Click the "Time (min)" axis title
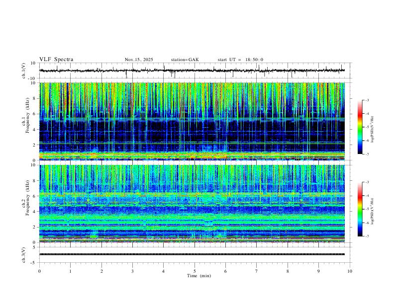The width and height of the screenshot is (394, 304). [x=199, y=276]
